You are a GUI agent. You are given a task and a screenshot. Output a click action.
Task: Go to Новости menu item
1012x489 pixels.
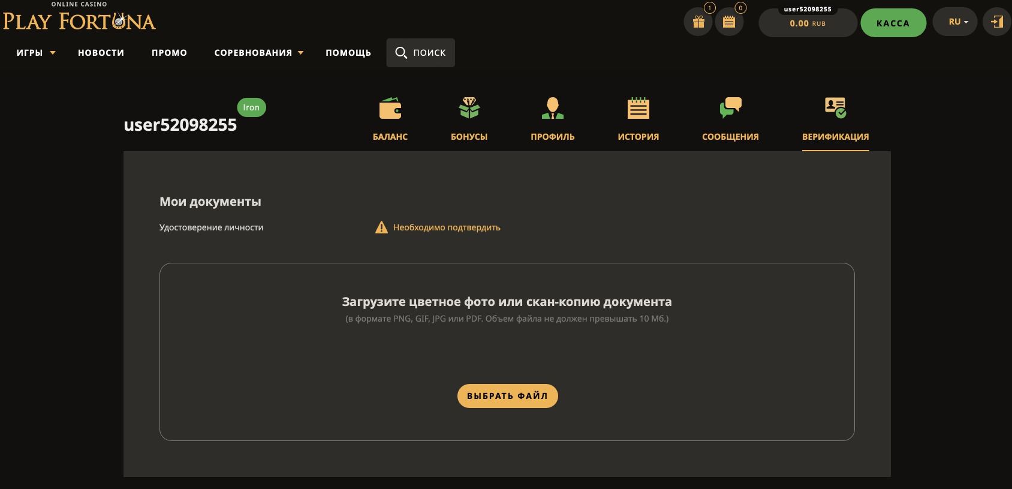pyautogui.click(x=101, y=53)
